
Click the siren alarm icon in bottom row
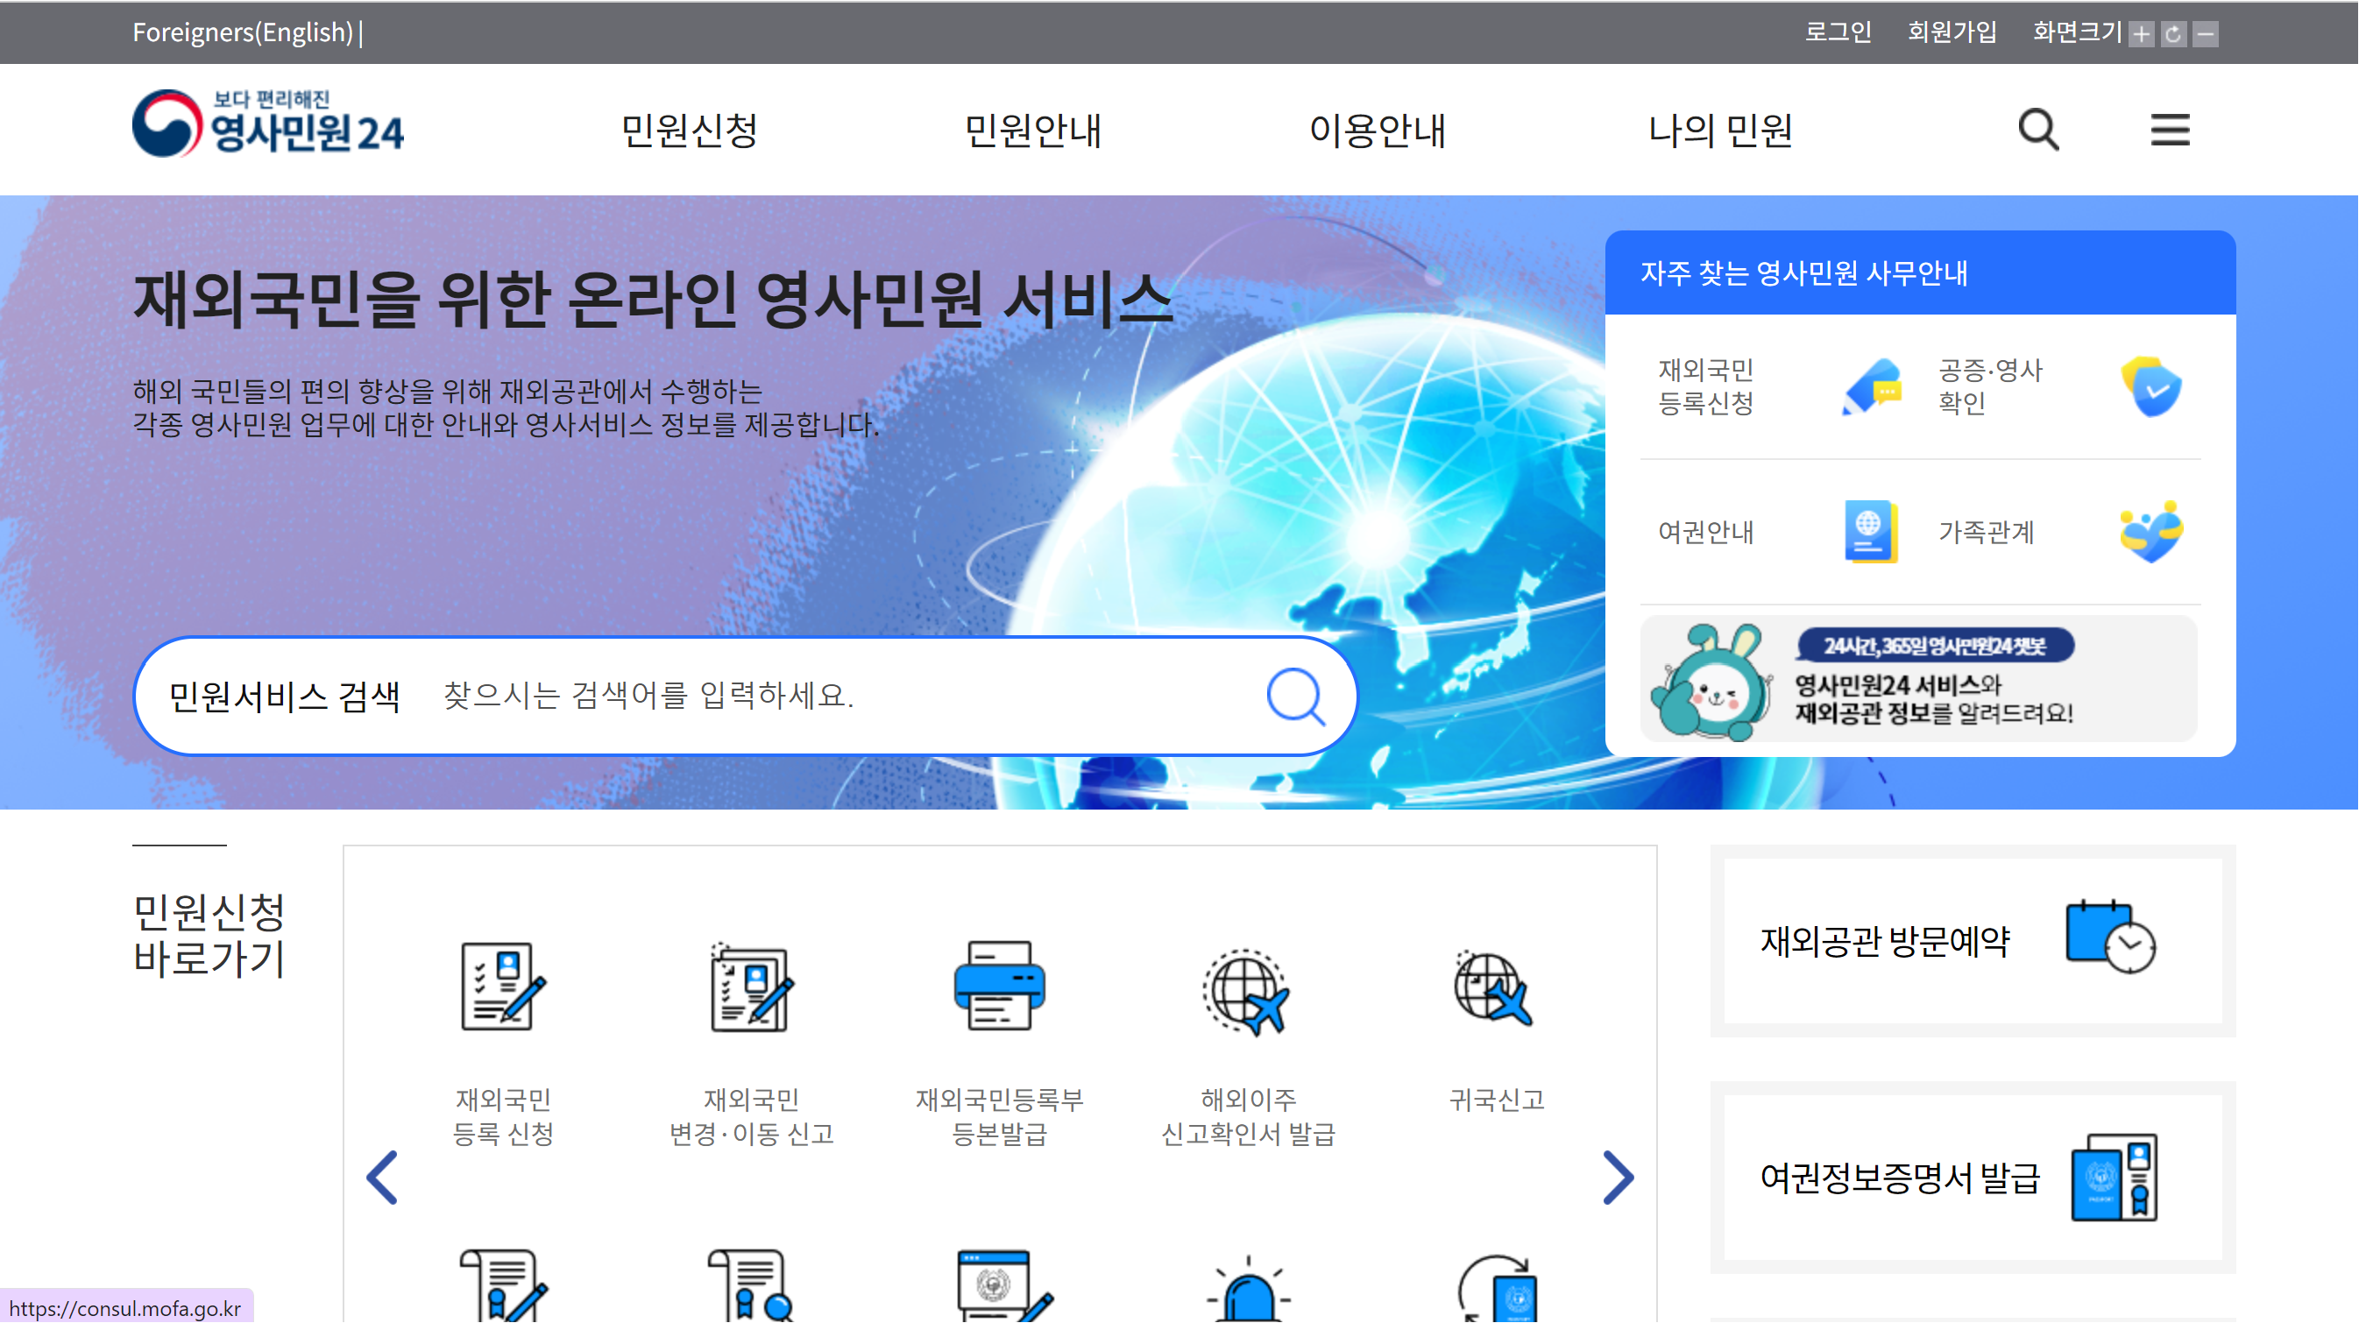point(1247,1289)
